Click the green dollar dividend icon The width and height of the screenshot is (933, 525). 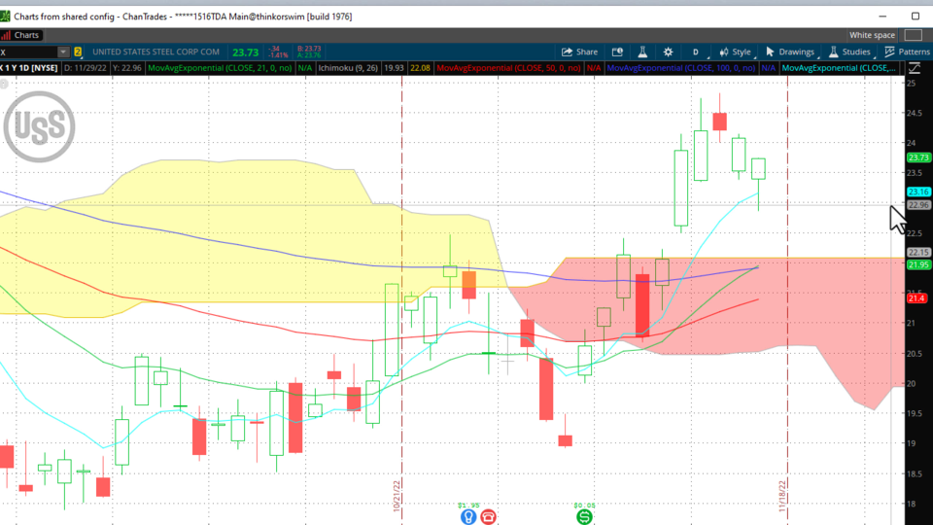pos(584,516)
